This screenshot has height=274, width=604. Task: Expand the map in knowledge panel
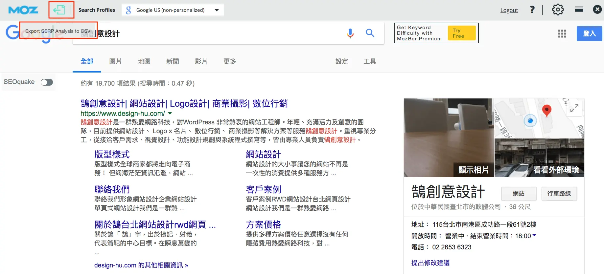pos(574,108)
